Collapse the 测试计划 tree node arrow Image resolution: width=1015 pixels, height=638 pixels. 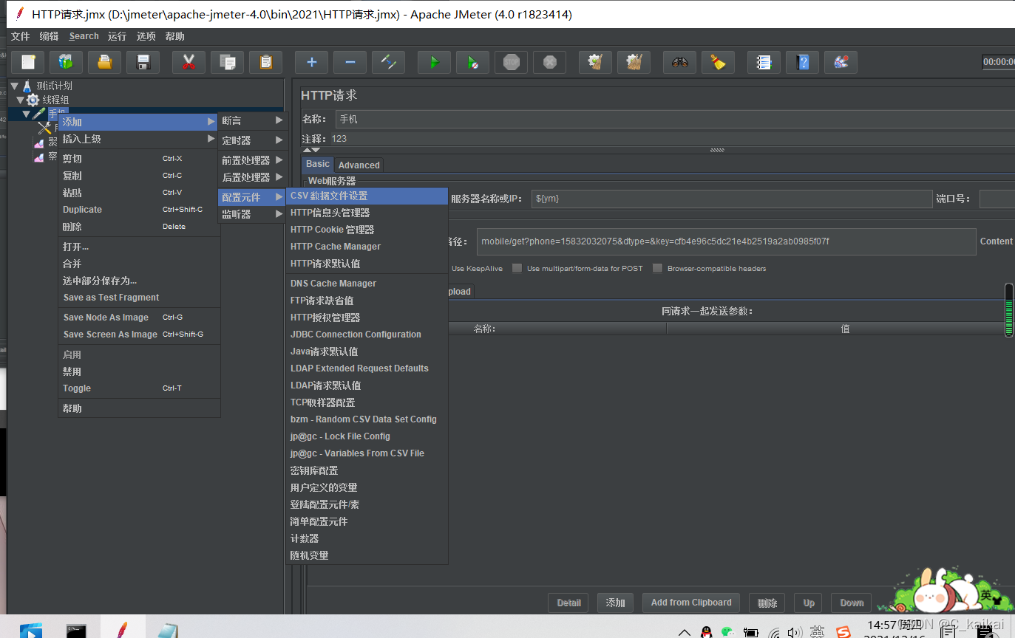pyautogui.click(x=15, y=86)
